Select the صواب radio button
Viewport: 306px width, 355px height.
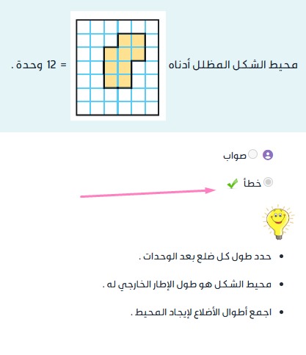click(x=252, y=154)
